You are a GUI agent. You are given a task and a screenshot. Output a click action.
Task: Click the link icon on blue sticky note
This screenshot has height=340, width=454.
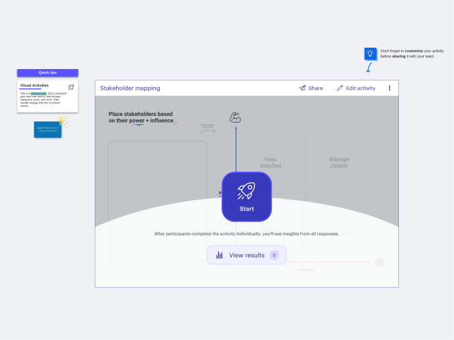pyautogui.click(x=65, y=123)
